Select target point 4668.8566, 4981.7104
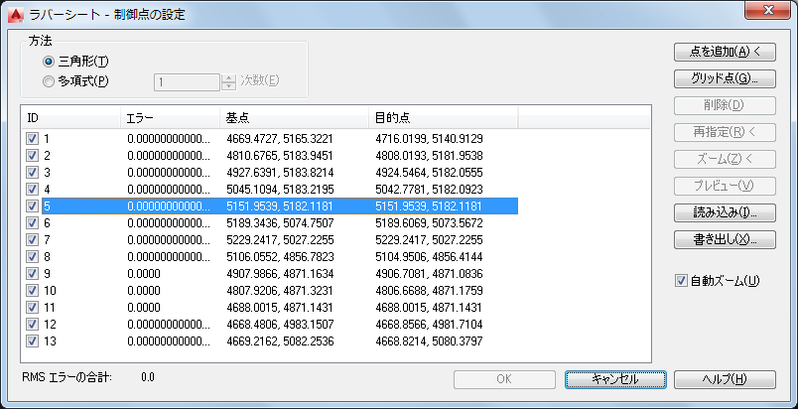Image resolution: width=798 pixels, height=409 pixels. point(429,324)
